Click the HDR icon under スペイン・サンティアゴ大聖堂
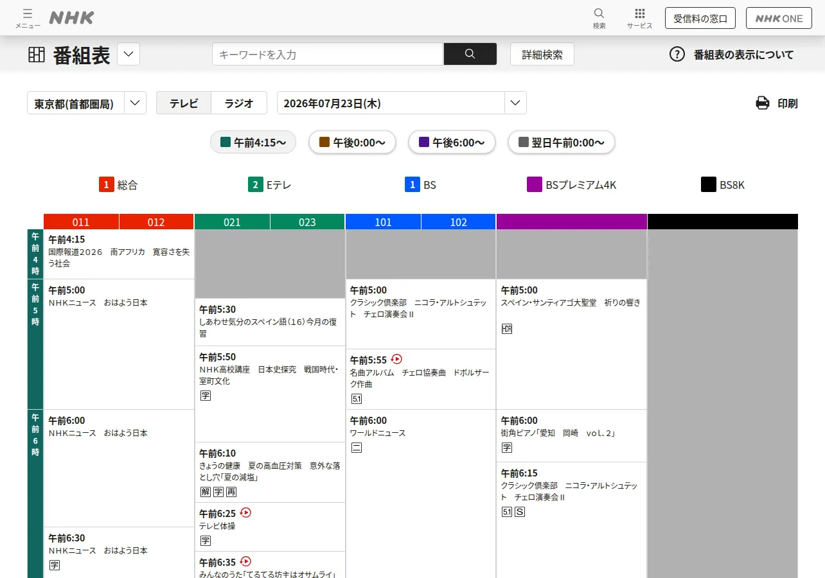Image resolution: width=825 pixels, height=578 pixels. pos(507,329)
